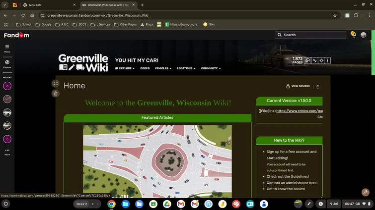Image resolution: width=375 pixels, height=210 pixels.
Task: Open the Flags bookmark
Action: click(147, 24)
